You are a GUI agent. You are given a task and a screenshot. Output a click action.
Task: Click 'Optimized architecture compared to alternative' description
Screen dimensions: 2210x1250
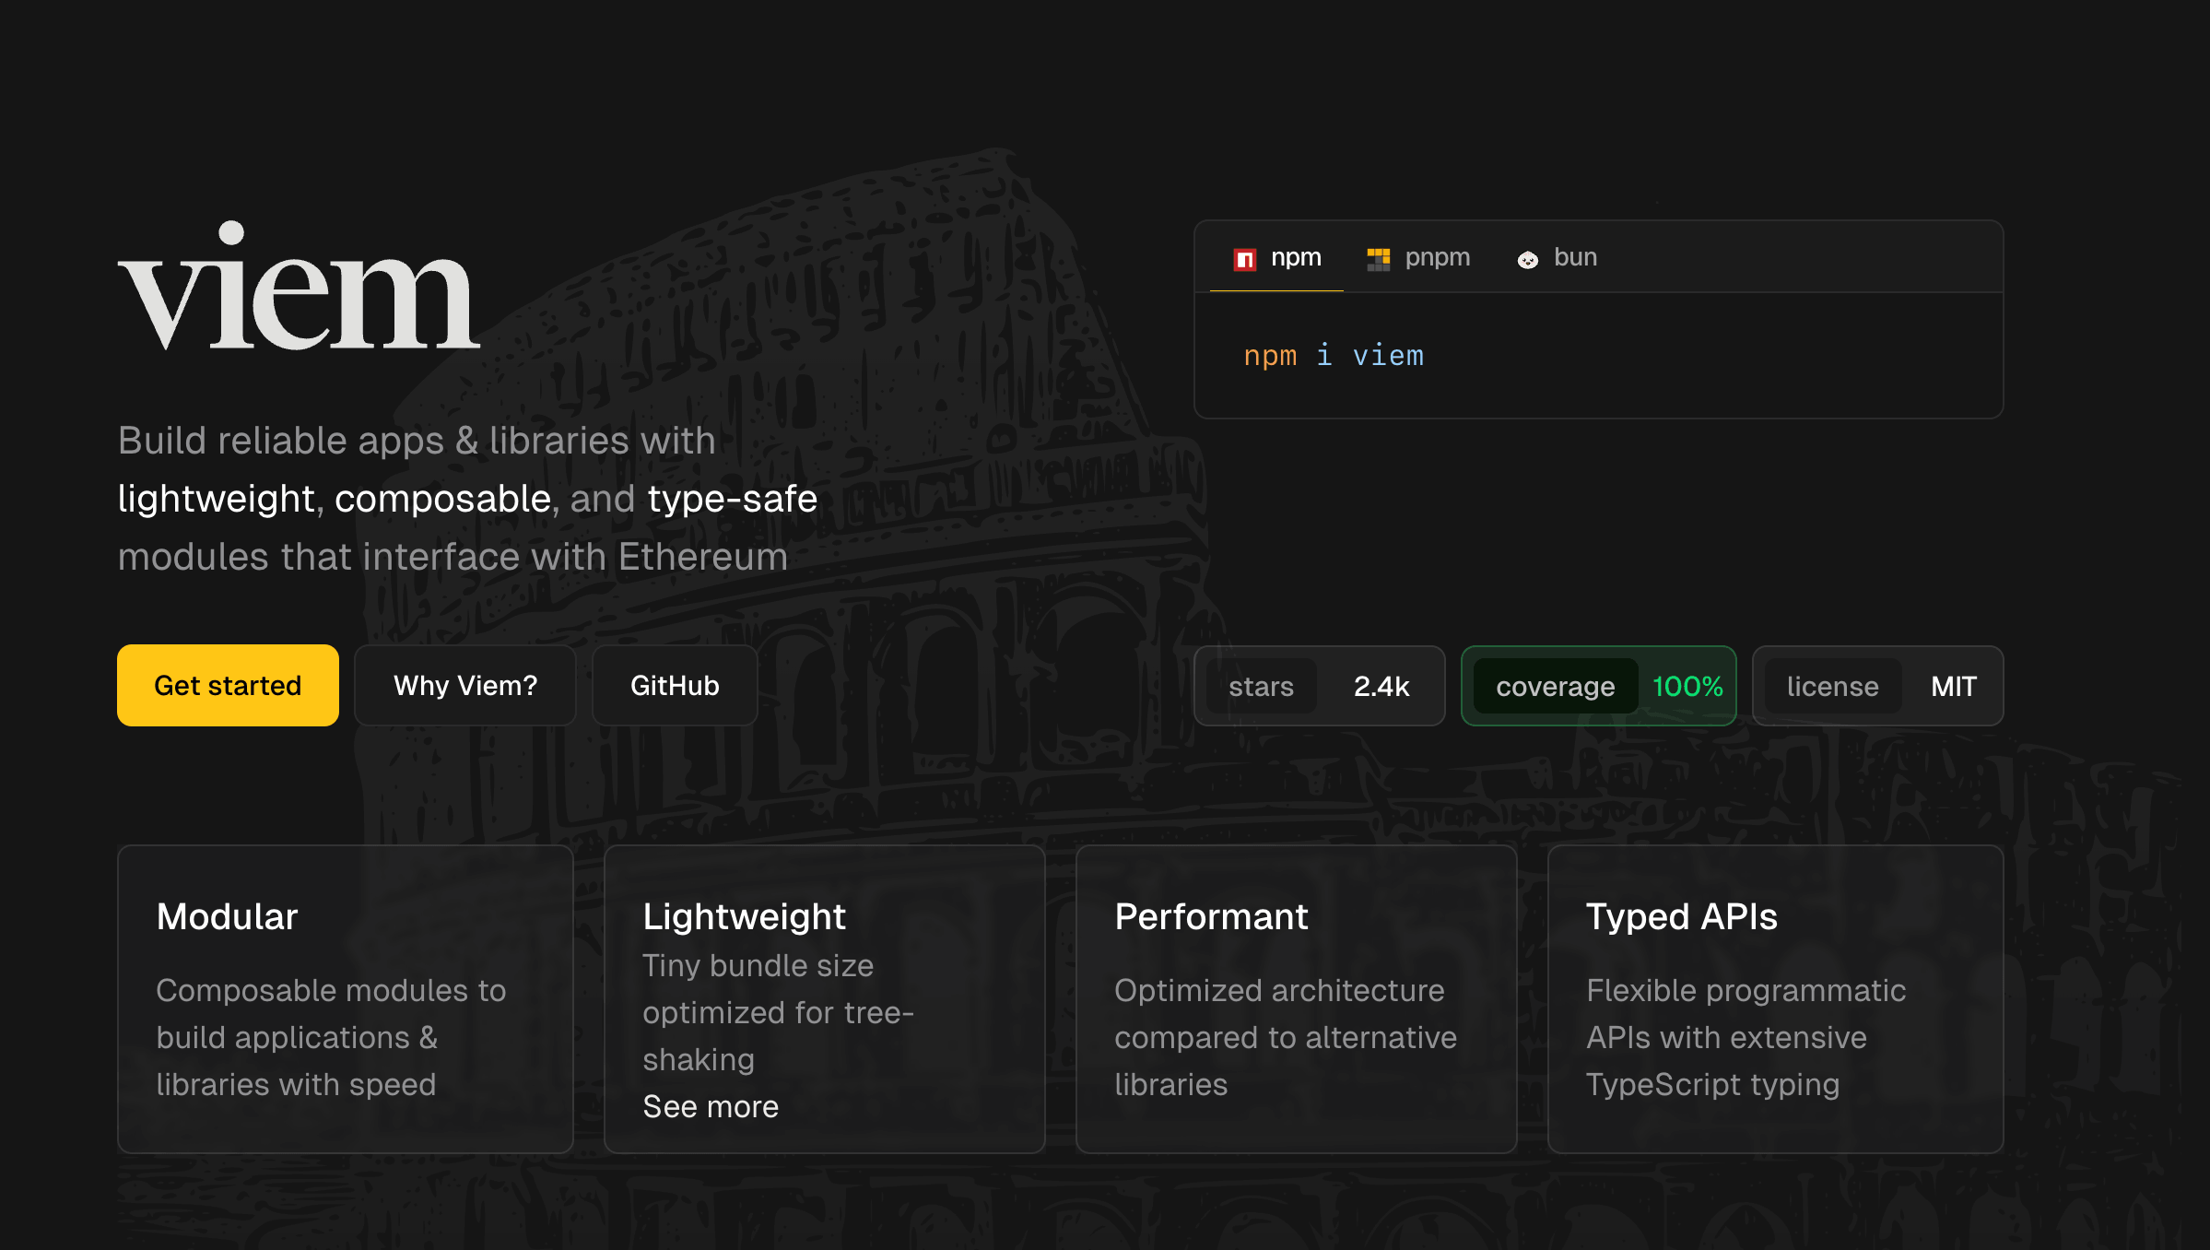(x=1286, y=1037)
